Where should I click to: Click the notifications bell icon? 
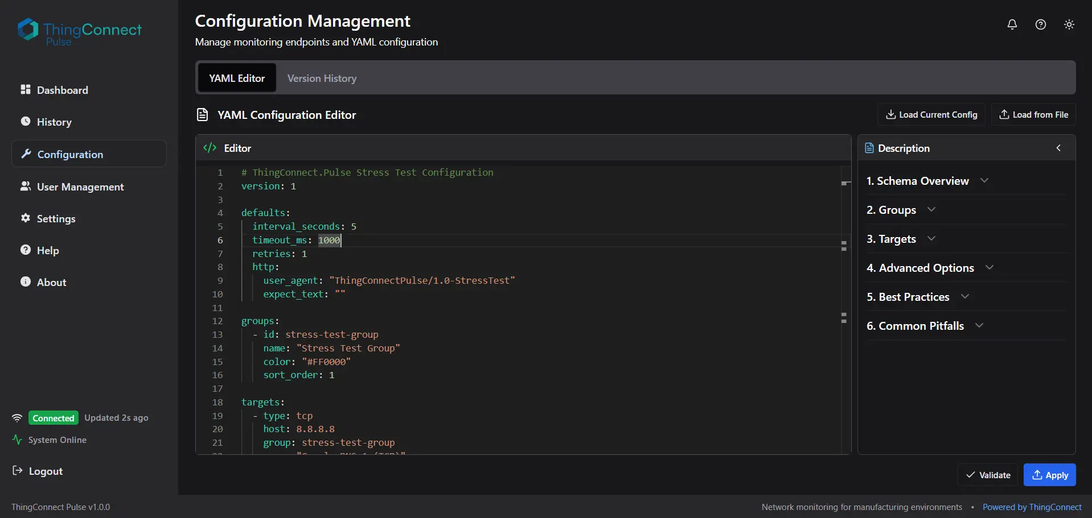coord(1012,24)
